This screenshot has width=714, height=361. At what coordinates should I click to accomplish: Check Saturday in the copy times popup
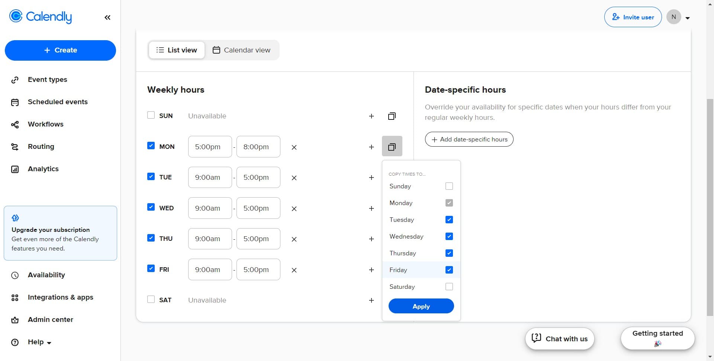pyautogui.click(x=449, y=287)
